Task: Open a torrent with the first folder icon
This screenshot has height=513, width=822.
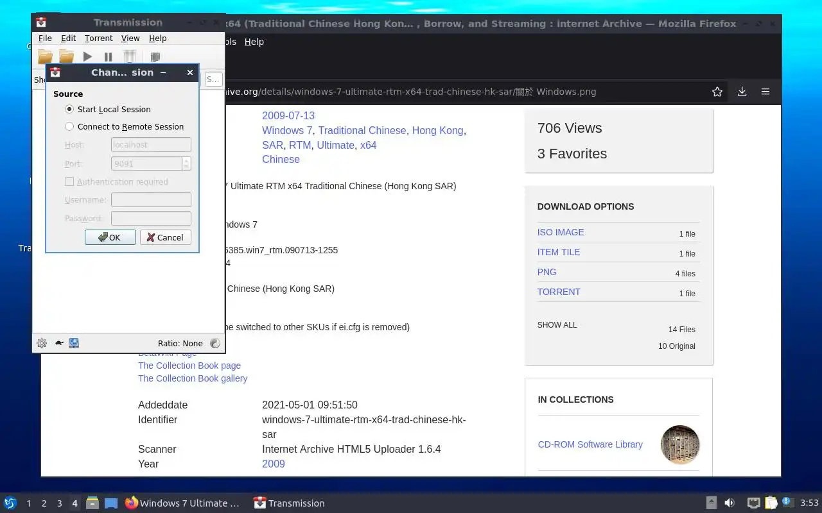Action: [x=45, y=57]
